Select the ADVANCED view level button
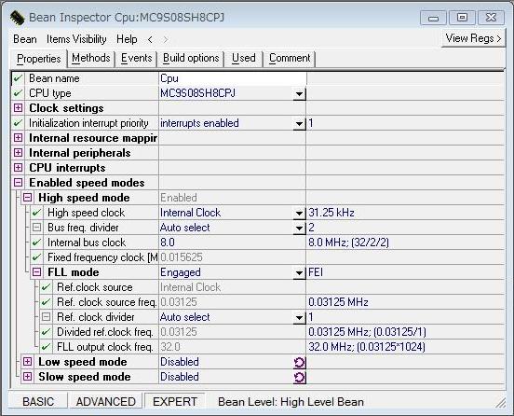 click(x=105, y=402)
